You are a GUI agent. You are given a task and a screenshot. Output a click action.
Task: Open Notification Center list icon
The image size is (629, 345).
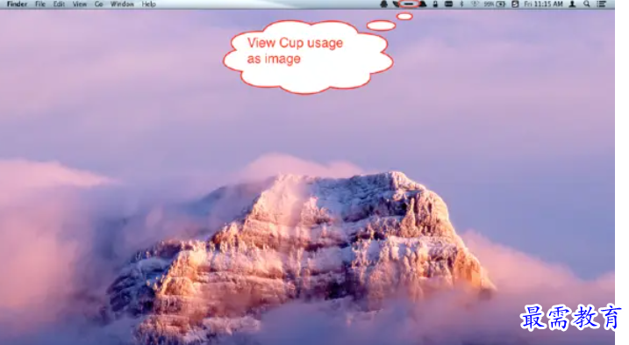601,4
